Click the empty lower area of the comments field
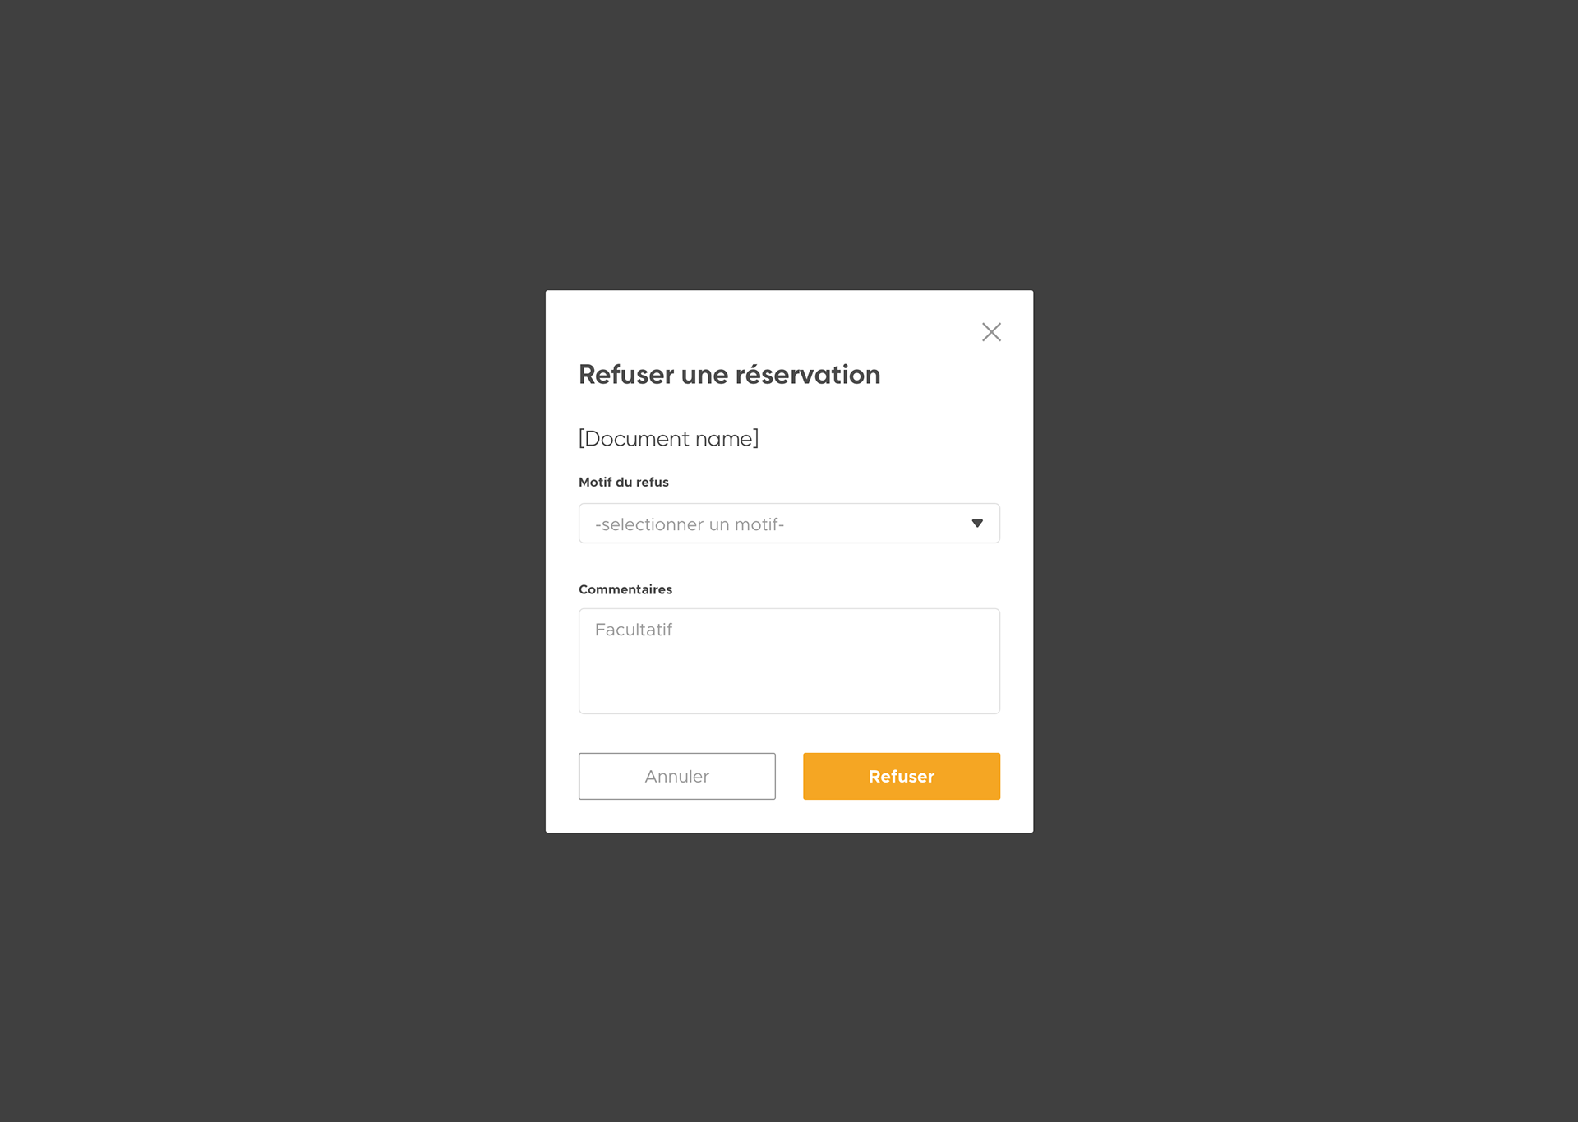Viewport: 1578px width, 1122px height. click(789, 686)
